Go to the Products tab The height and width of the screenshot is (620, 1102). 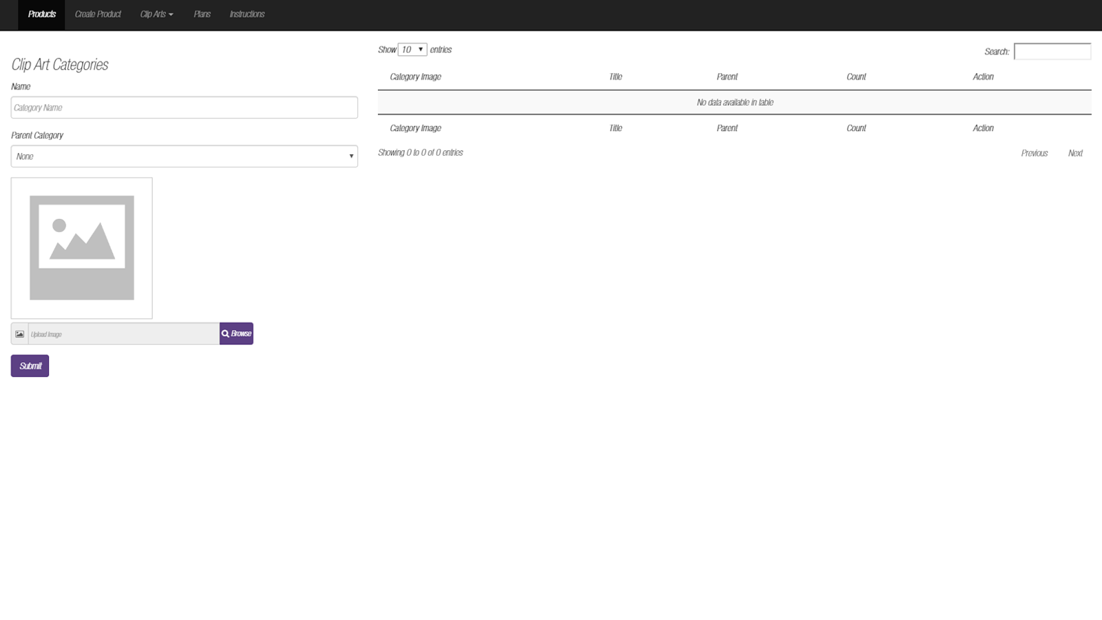click(41, 14)
